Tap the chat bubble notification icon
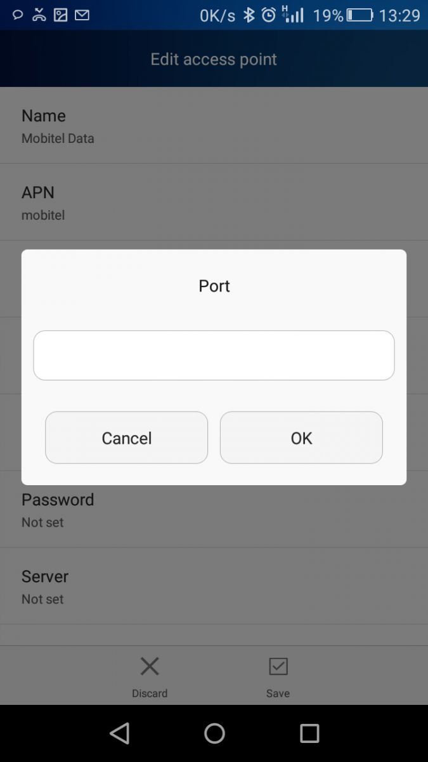The image size is (428, 762). (x=18, y=15)
